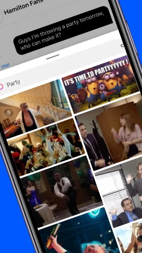Tap the party invitation message bubble
Viewport: 142px width, 253px height.
[x=63, y=30]
